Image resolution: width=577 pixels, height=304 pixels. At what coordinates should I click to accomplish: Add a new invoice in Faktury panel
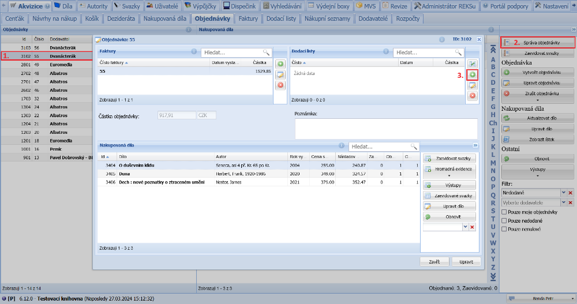pyautogui.click(x=280, y=64)
